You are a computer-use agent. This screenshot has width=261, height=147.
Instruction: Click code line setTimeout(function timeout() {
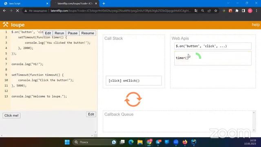(x=38, y=75)
